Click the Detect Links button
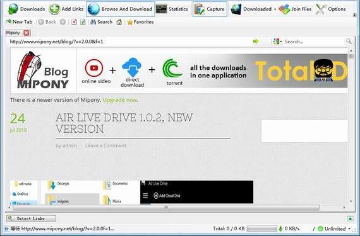 pos(31,218)
